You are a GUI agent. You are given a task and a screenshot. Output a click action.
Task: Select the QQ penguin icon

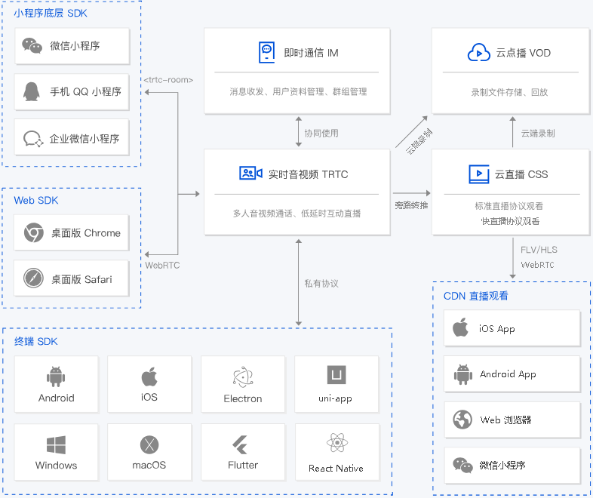(x=32, y=91)
